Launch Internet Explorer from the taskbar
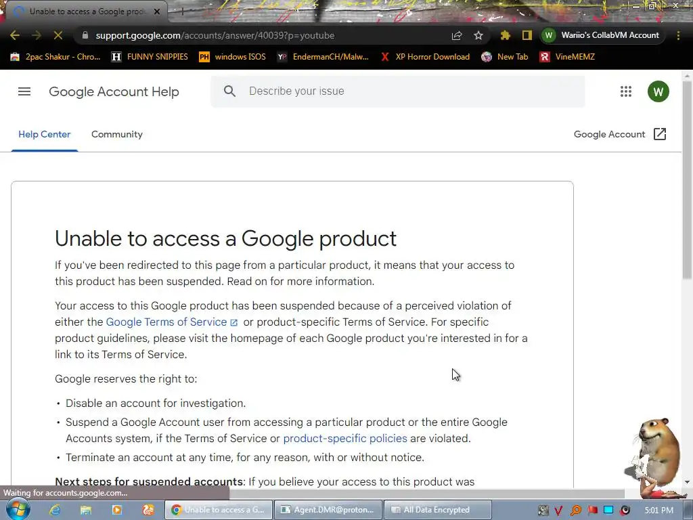693x520 pixels. pyautogui.click(x=54, y=510)
